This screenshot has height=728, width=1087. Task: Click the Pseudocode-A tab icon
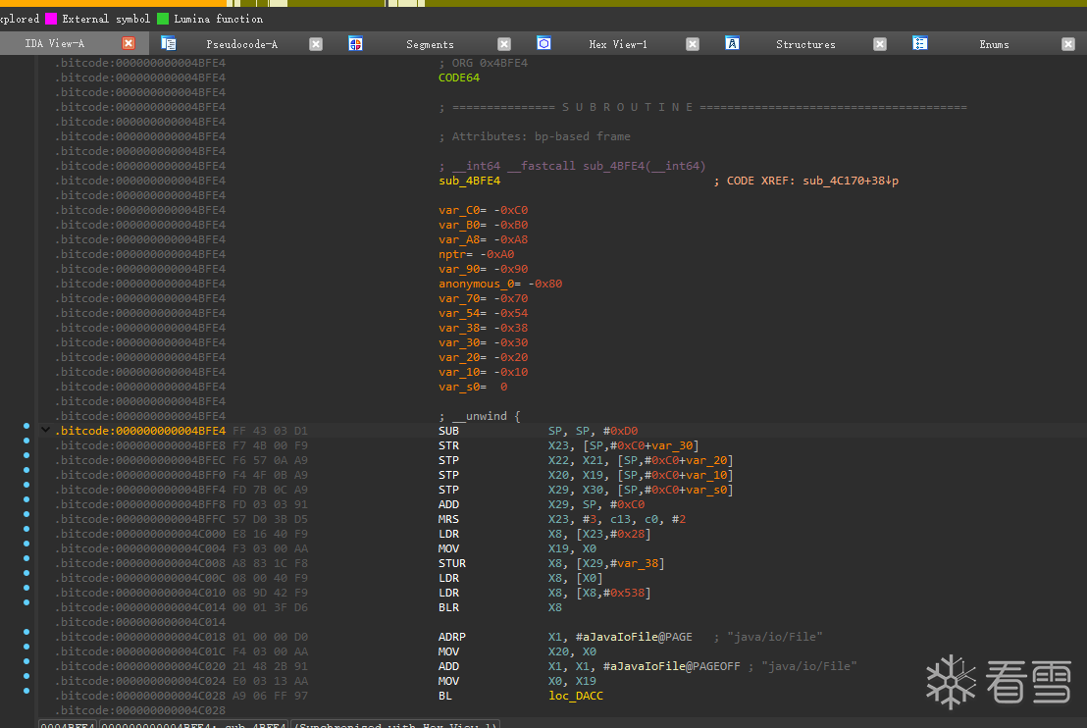pyautogui.click(x=168, y=43)
